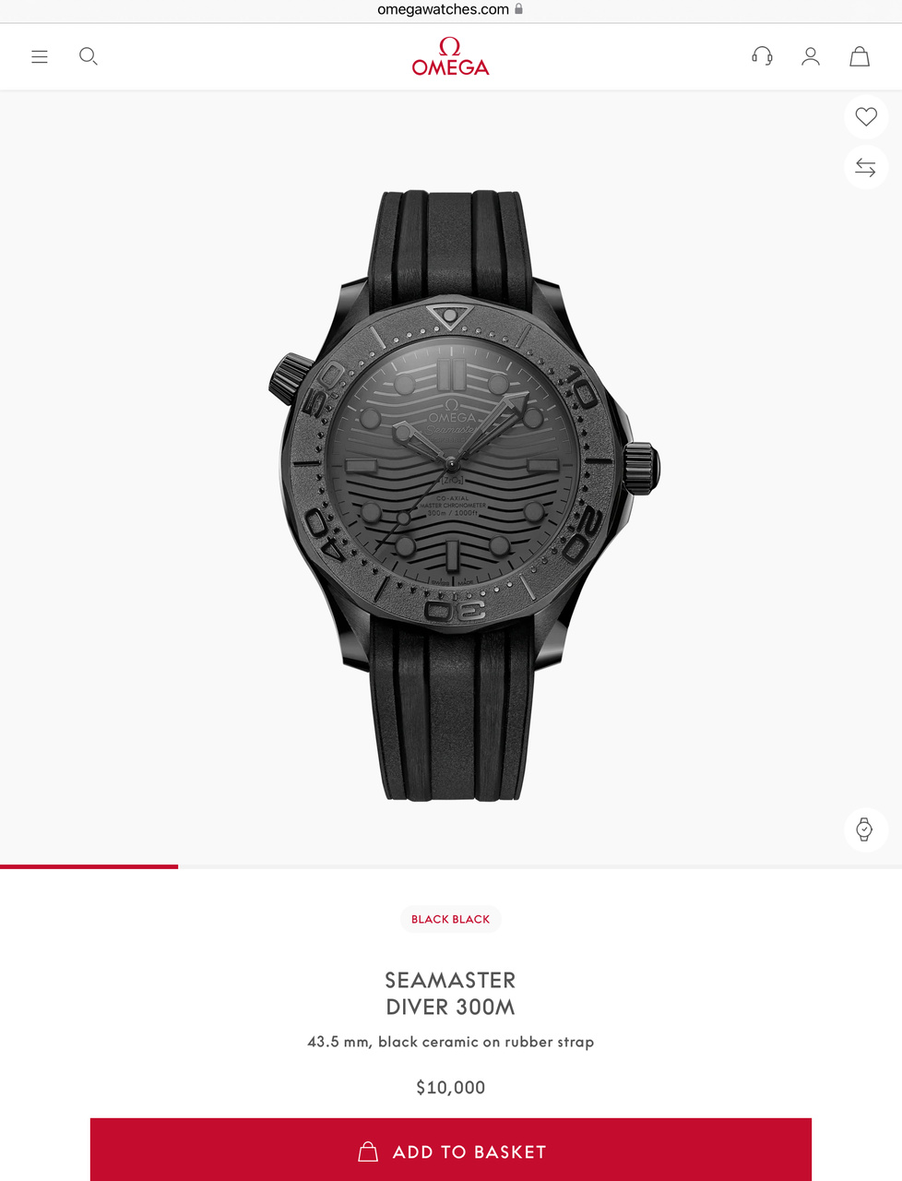902x1181 pixels.
Task: Click the basket icon inside Add to Basket
Action: click(x=368, y=1151)
